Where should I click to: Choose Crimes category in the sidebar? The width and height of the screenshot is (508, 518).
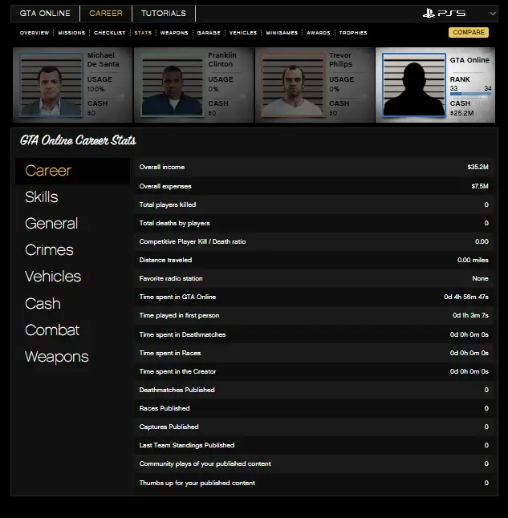pyautogui.click(x=49, y=250)
